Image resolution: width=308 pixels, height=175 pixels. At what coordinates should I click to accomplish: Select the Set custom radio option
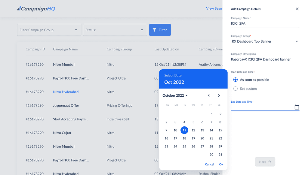pyautogui.click(x=235, y=89)
